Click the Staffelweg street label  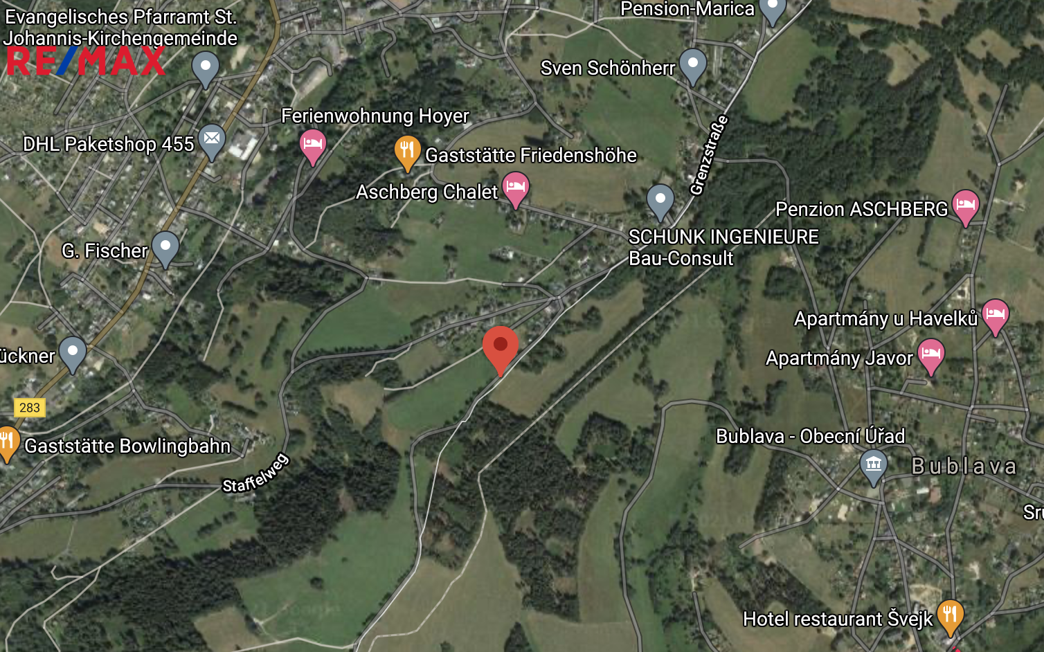255,473
